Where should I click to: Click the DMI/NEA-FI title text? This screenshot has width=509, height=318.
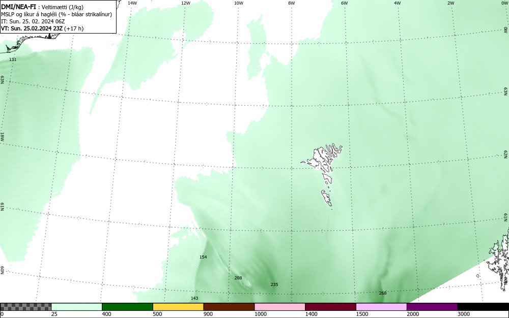pyautogui.click(x=18, y=7)
